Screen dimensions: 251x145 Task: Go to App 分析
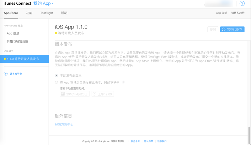click(x=222, y=13)
